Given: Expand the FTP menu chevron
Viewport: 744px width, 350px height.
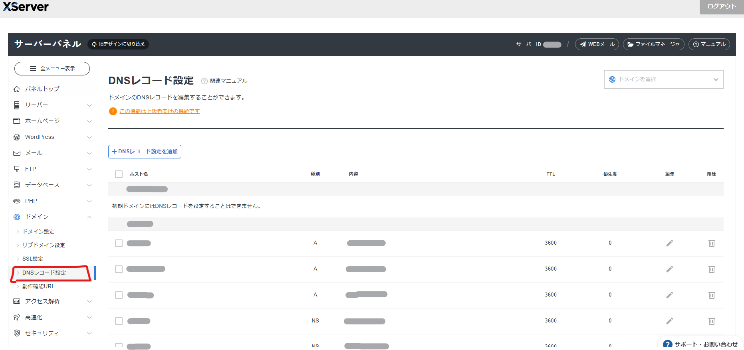Looking at the screenshot, I should 89,169.
